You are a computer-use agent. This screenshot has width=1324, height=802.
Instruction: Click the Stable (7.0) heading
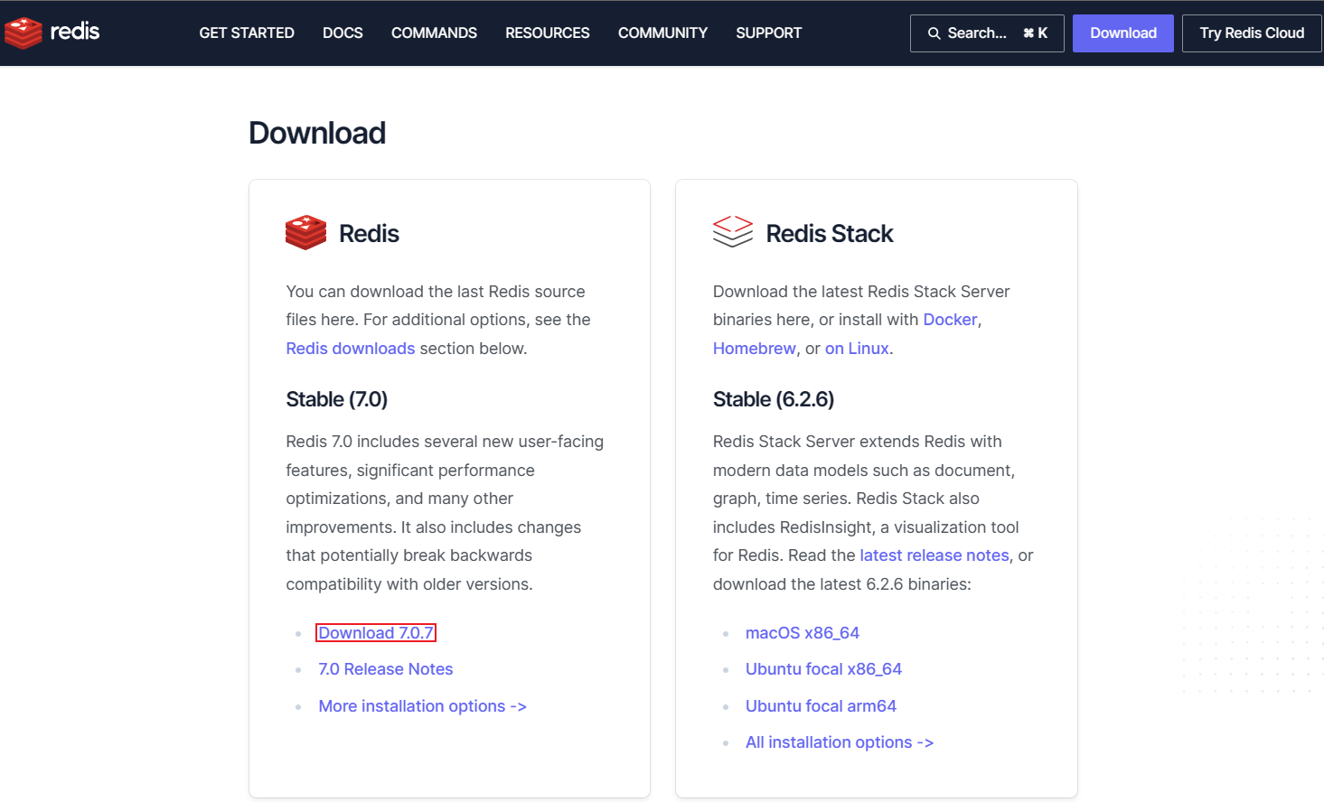point(337,399)
